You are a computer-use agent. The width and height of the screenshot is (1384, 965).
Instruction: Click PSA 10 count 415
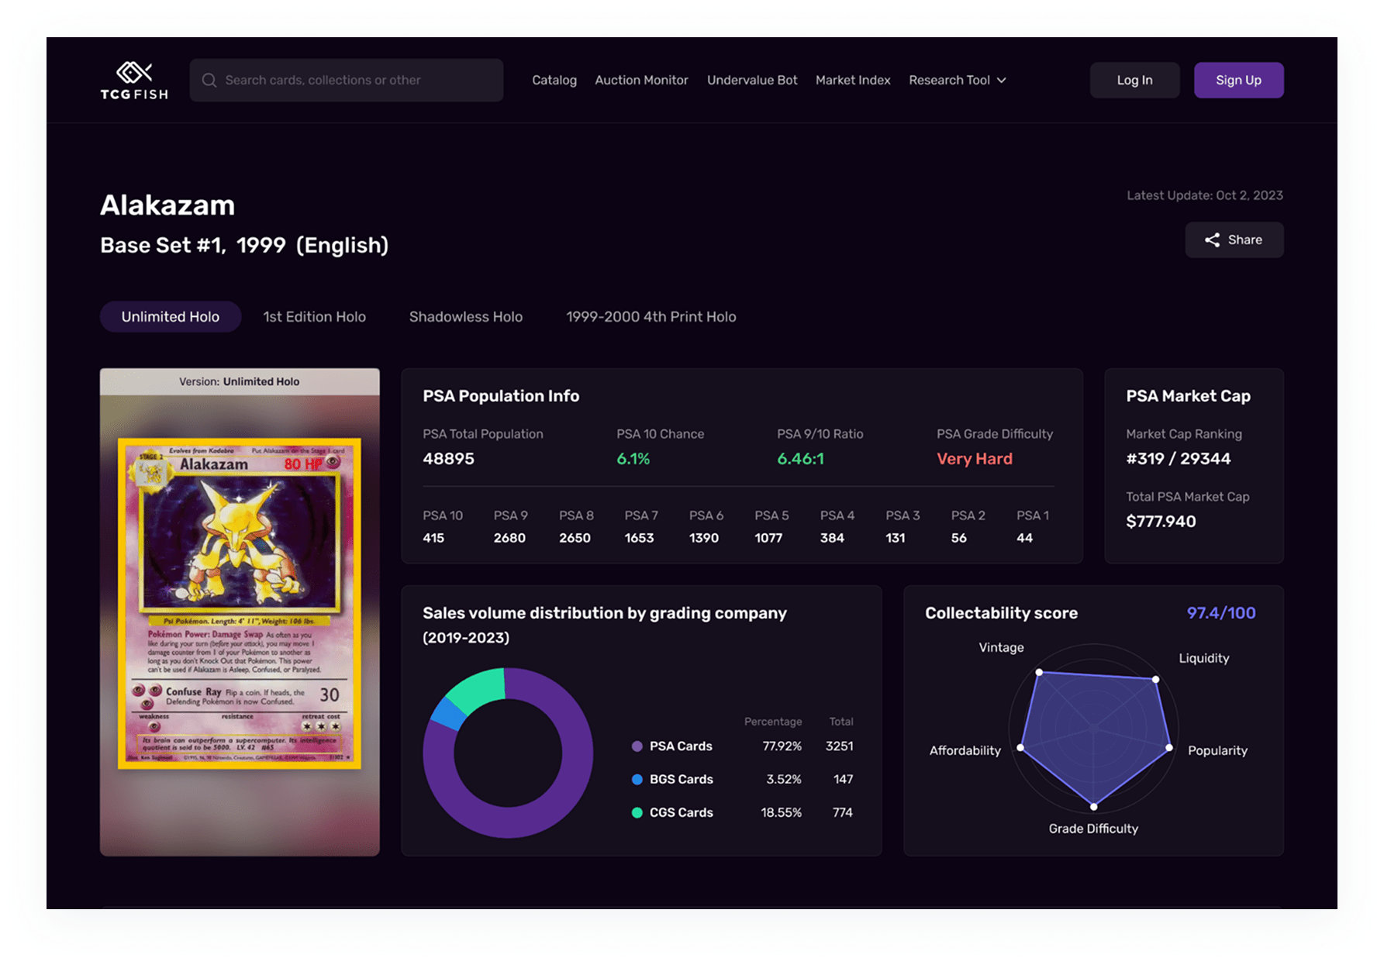(433, 538)
